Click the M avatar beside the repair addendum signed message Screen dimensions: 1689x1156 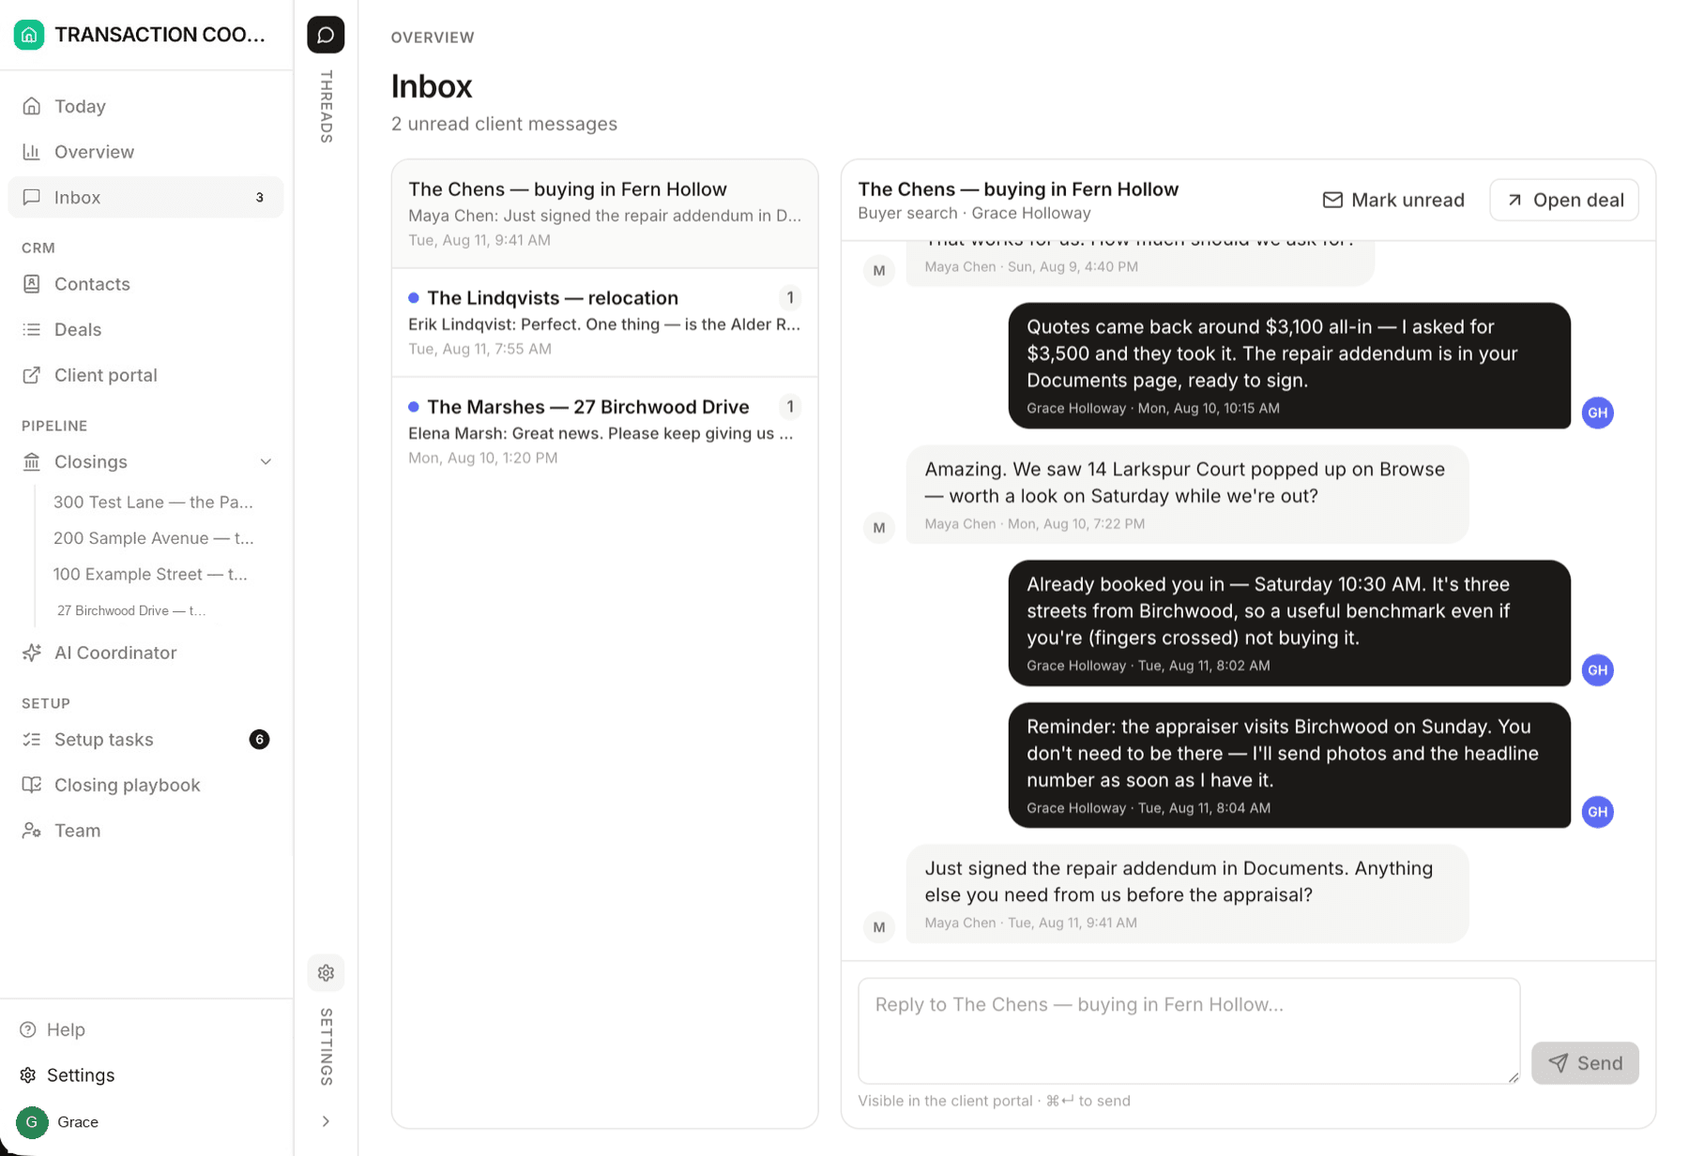pos(879,927)
